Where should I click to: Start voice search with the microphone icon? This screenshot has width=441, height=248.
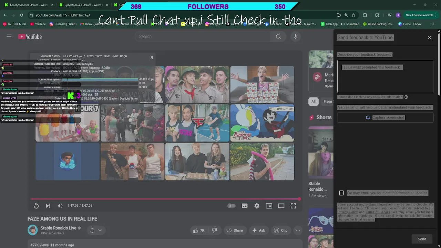click(x=295, y=37)
